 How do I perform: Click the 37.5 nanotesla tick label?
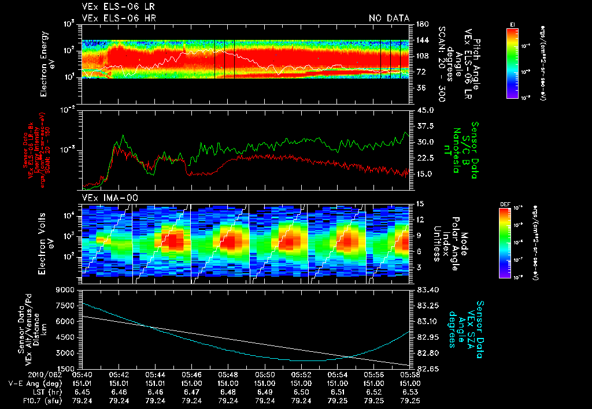click(425, 126)
